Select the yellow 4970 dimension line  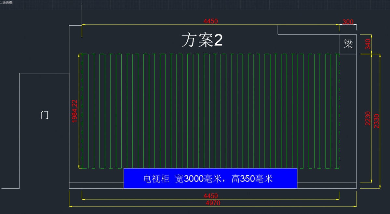point(130,206)
